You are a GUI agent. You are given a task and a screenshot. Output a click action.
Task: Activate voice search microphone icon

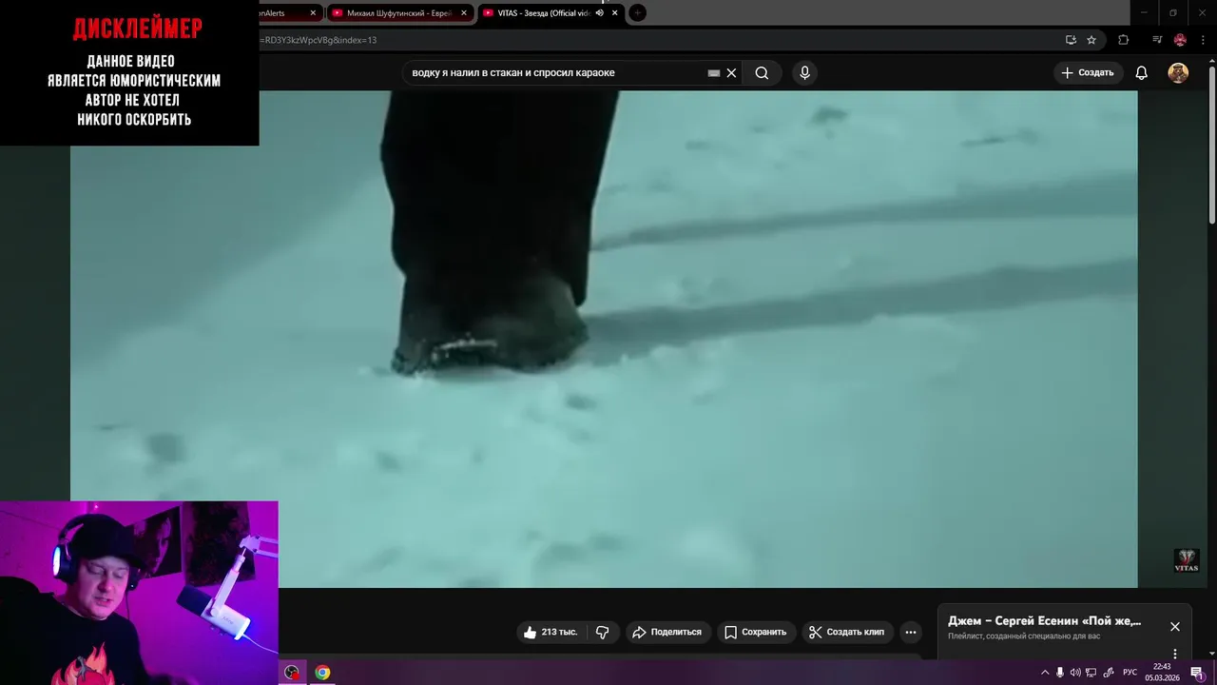coord(804,73)
